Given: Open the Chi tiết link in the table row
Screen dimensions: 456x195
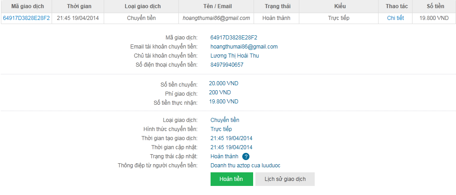Looking at the screenshot, I should [395, 18].
